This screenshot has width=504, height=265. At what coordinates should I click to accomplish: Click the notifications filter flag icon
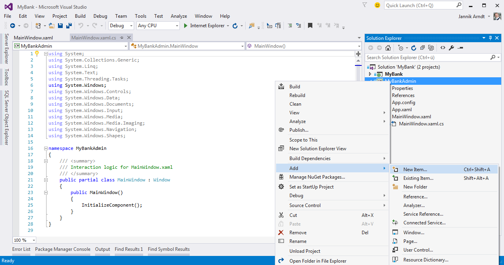[x=365, y=5]
